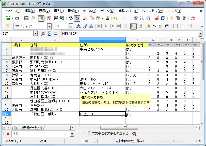This screenshot has height=146, width=206.
Task: Toggle Underline formatting icon
Action: [x=91, y=26]
